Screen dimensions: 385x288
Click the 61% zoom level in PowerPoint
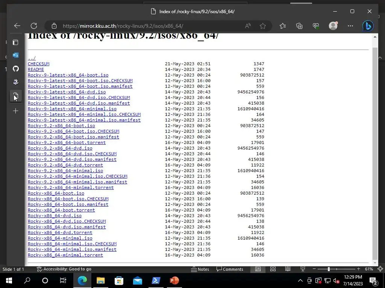[x=369, y=269]
